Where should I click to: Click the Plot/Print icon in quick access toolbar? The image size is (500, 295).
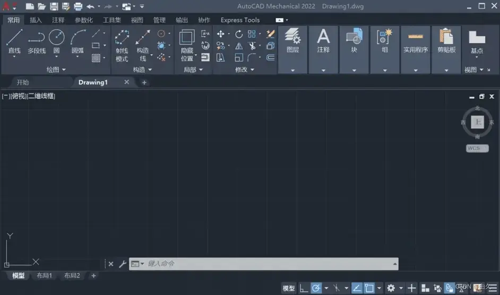[x=78, y=6]
